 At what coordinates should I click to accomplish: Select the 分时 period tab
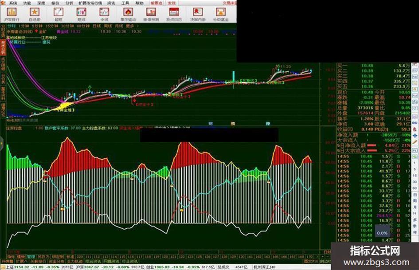(x=12, y=26)
